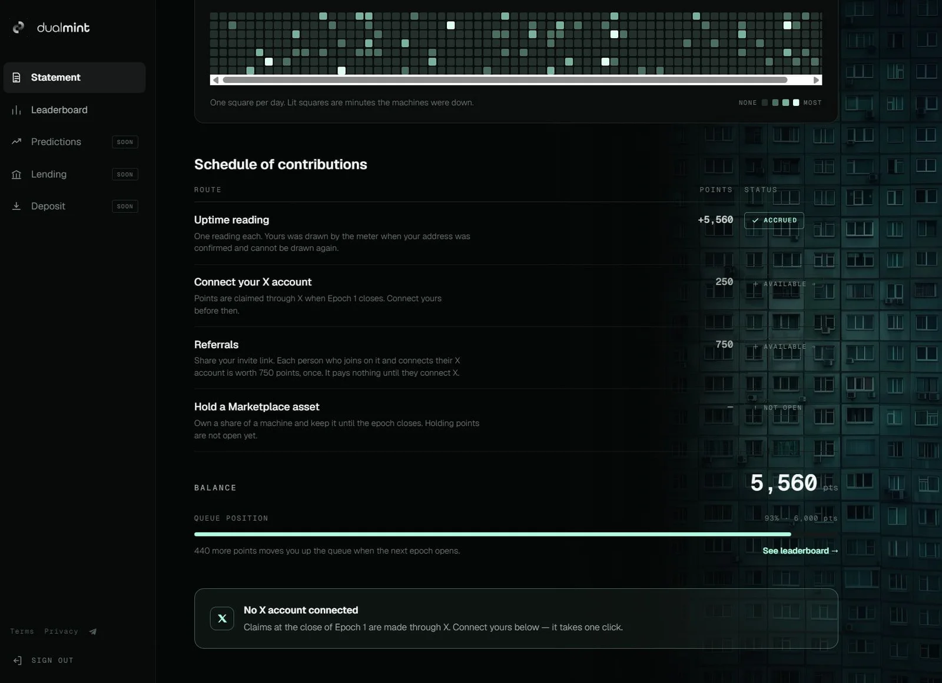
Task: Click the No X account connected heading
Action: [301, 611]
